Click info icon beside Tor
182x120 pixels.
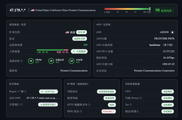pos(131,105)
